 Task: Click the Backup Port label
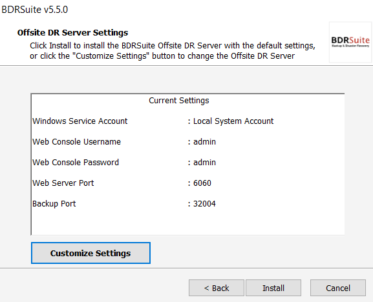pyautogui.click(x=54, y=204)
